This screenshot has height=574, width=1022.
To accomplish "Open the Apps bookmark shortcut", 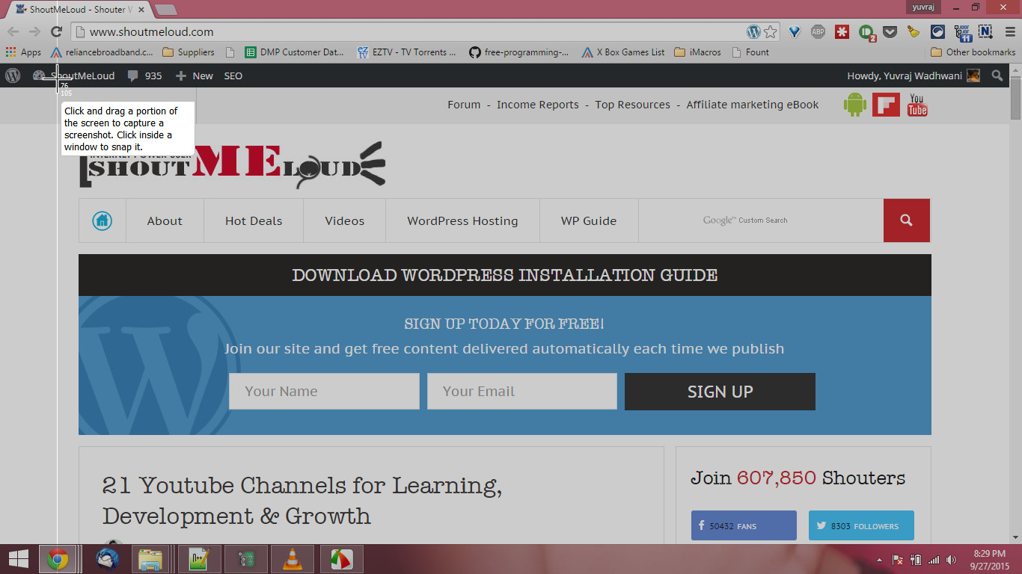I will [x=23, y=52].
